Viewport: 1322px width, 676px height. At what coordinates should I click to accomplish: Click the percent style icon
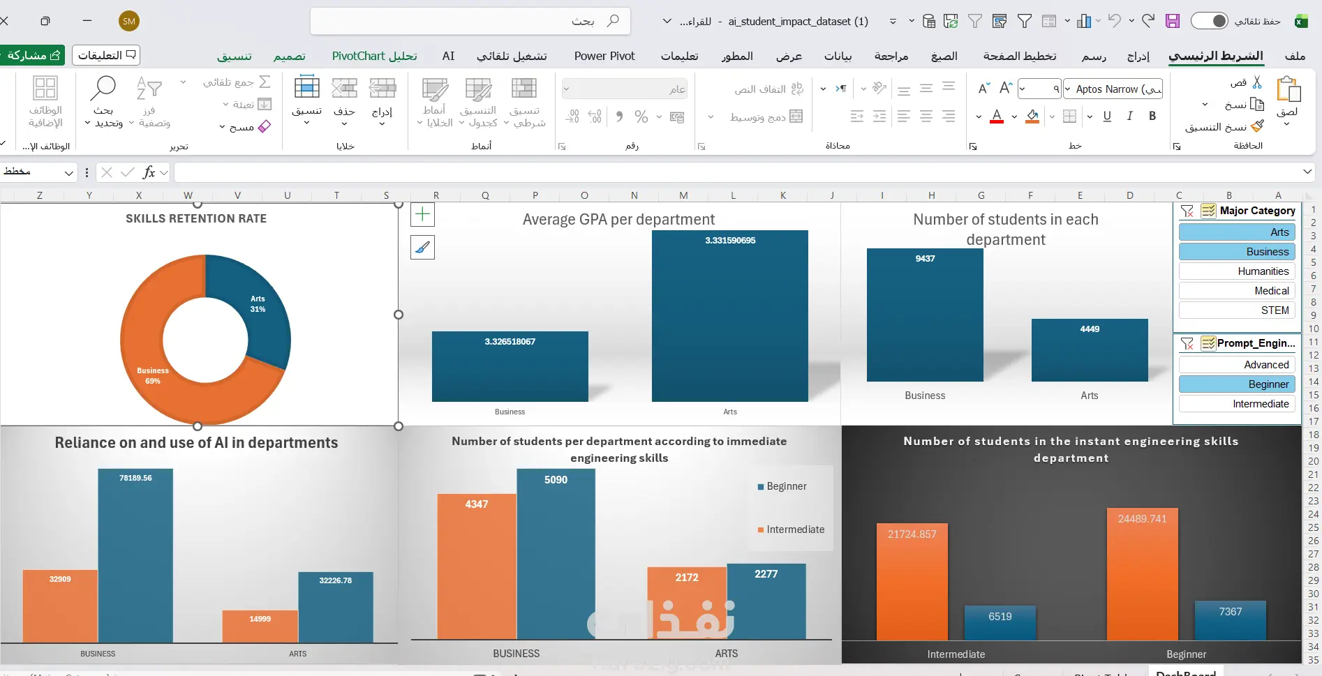point(641,117)
